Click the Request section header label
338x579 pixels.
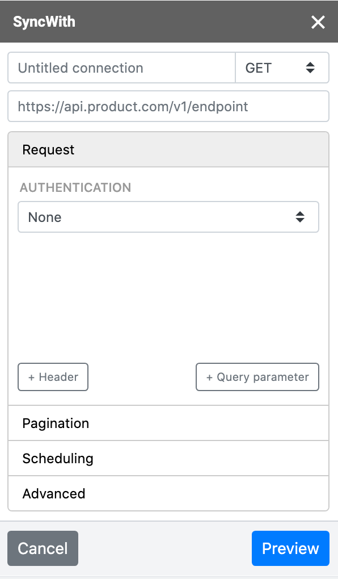click(48, 149)
